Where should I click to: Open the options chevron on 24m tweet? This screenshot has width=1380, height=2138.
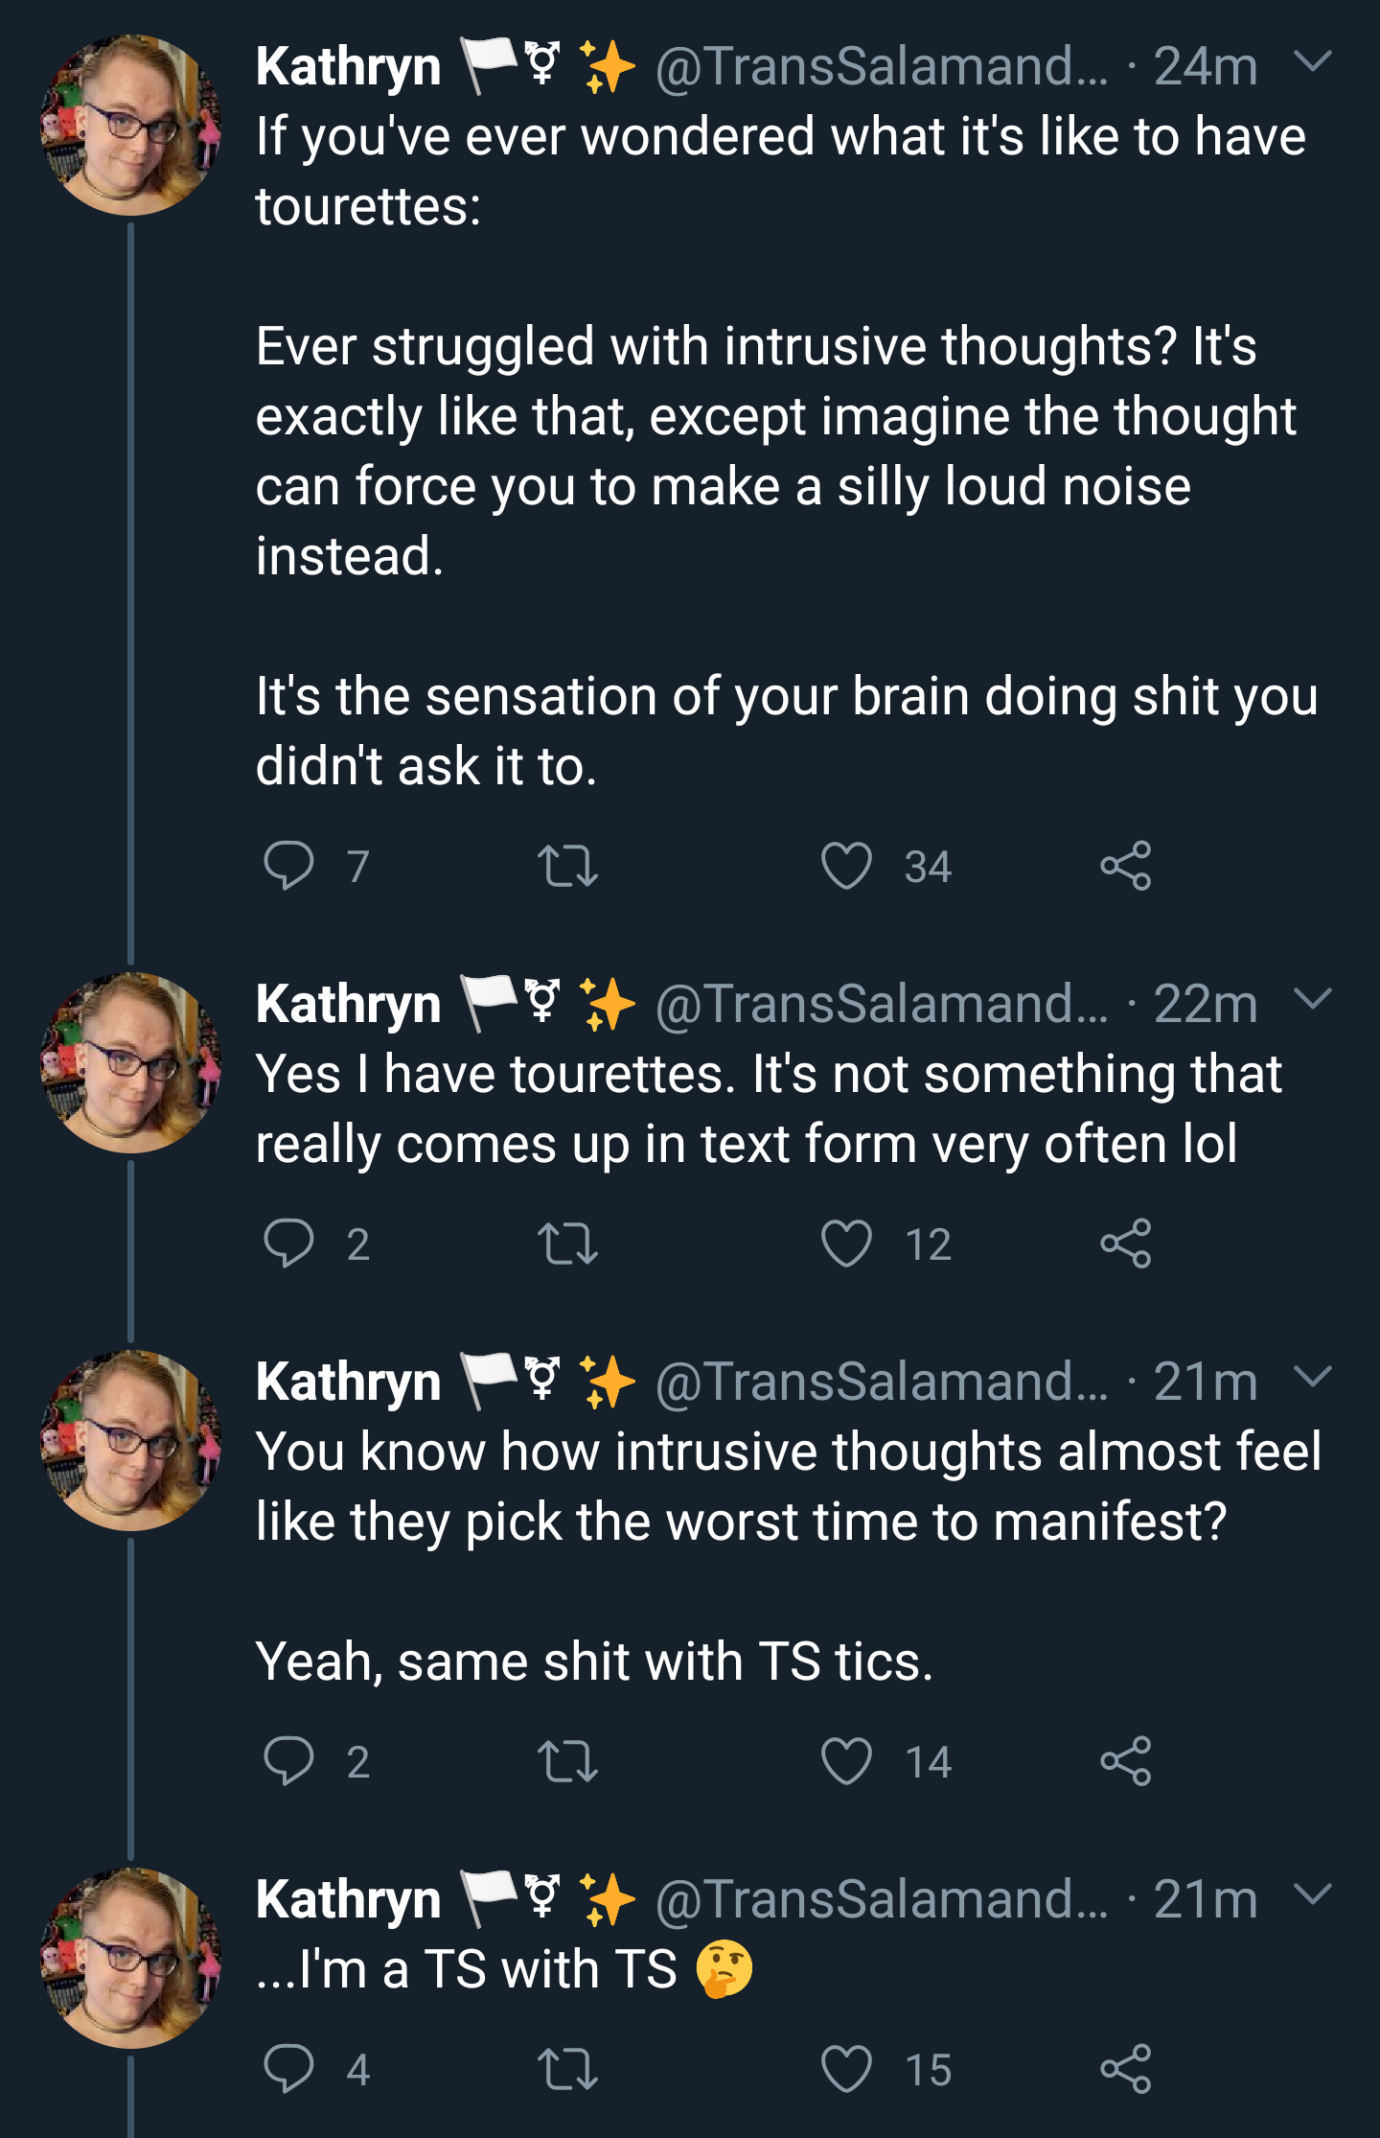point(1313,62)
